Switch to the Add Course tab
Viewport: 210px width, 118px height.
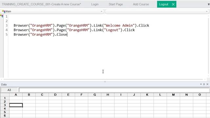click(141, 4)
